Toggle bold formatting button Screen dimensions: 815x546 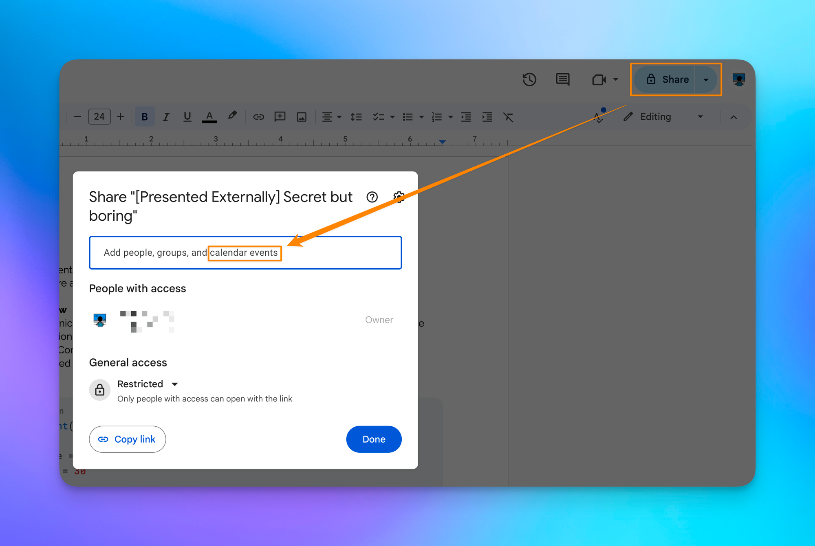coord(144,117)
